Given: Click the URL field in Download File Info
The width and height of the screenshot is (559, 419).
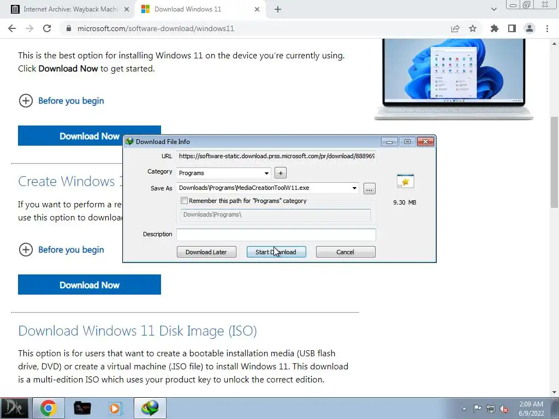Looking at the screenshot, I should 276,156.
